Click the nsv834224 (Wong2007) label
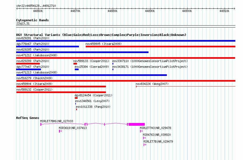Viewport: 243px width, 160px height. pos(152,84)
